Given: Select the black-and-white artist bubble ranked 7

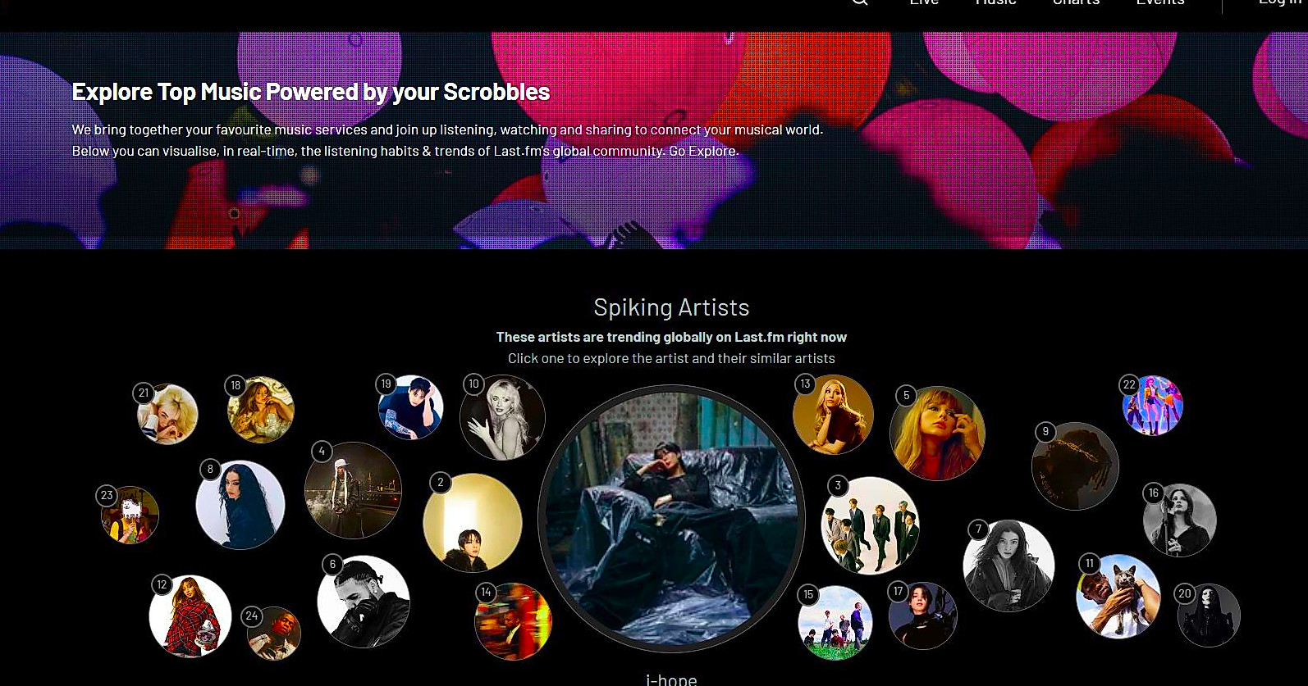Looking at the screenshot, I should click(1008, 566).
